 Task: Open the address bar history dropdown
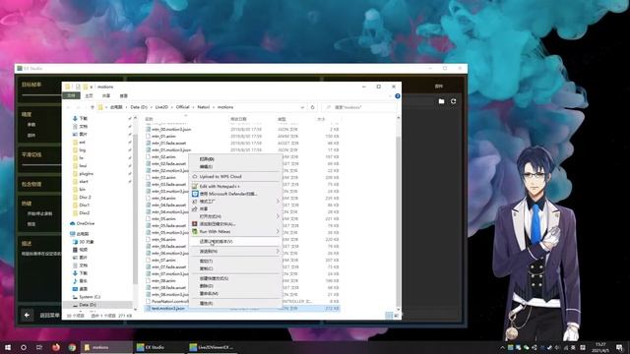coord(302,107)
